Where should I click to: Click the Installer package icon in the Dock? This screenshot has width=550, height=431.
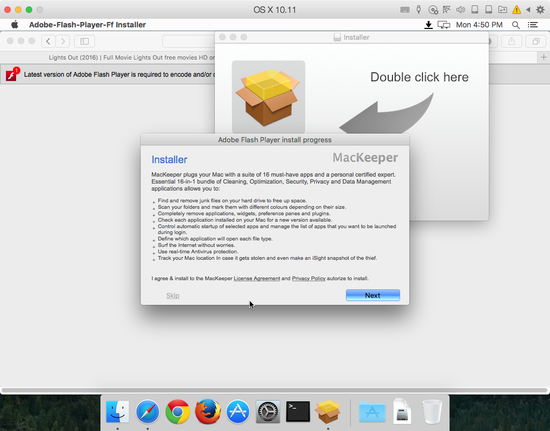(328, 412)
